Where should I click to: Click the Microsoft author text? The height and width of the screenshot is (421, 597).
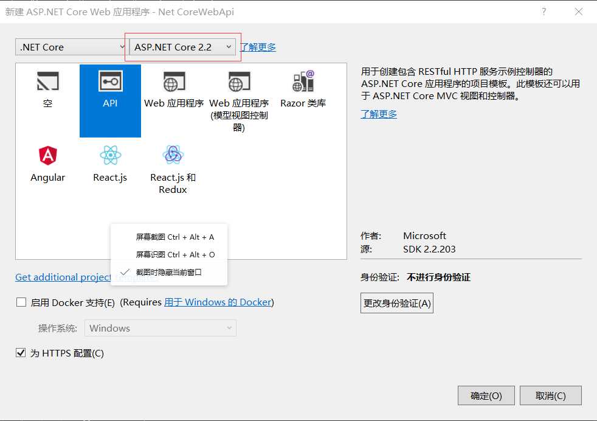[424, 236]
